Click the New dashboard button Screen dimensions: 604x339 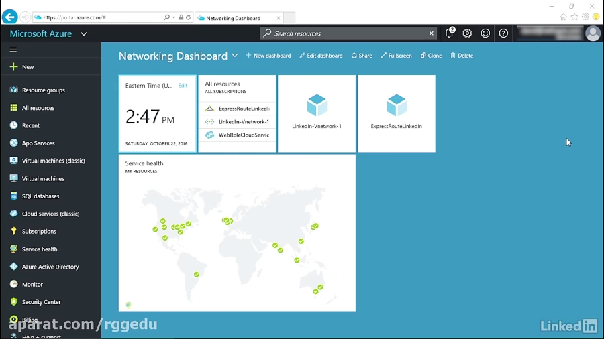[x=268, y=56]
